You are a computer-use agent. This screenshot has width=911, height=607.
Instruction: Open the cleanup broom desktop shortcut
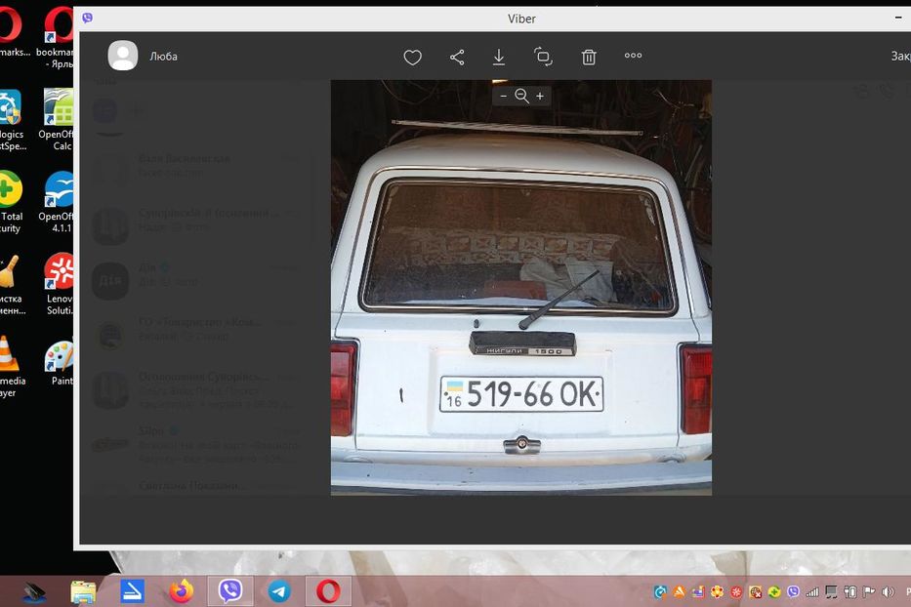coord(11,284)
